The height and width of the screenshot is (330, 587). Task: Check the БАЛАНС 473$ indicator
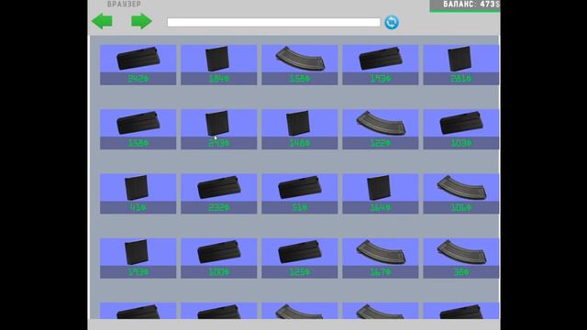(465, 5)
